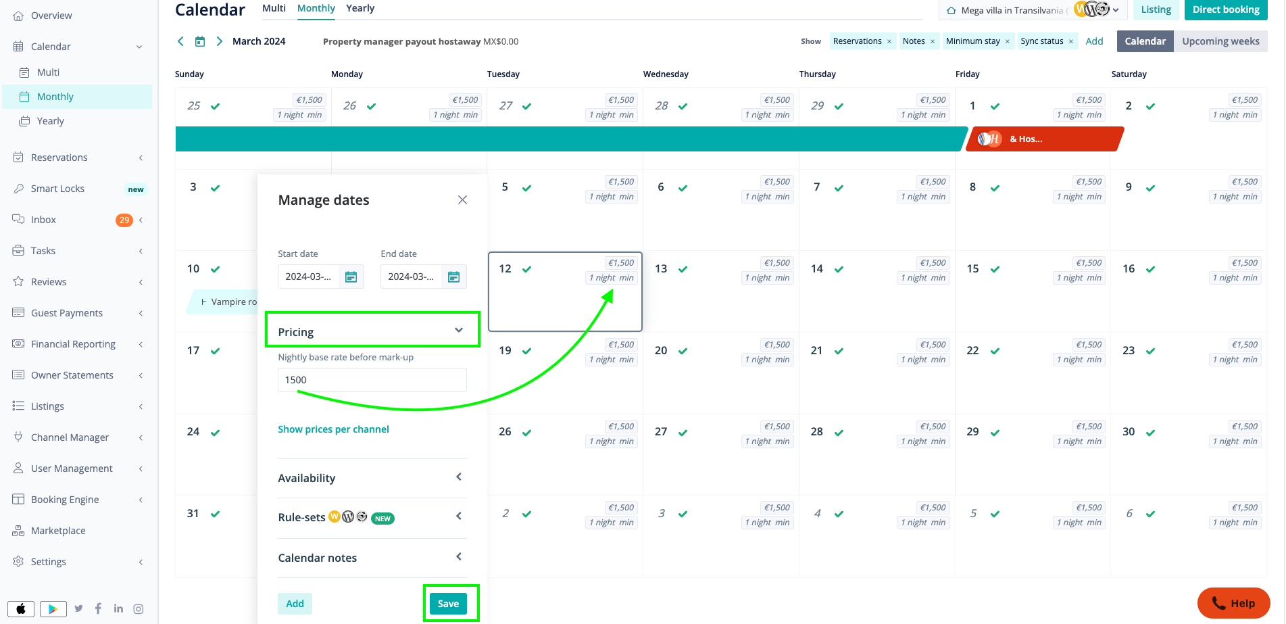1286x624 pixels.
Task: Click the End date calendar picker icon
Action: (x=453, y=277)
